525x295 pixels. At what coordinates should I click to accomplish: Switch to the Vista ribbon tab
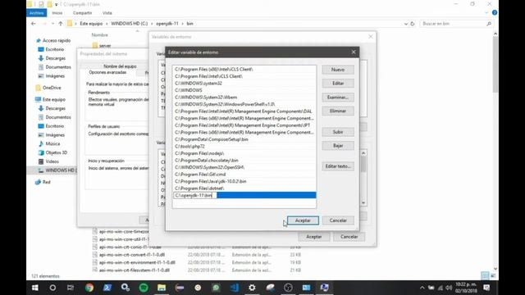tap(107, 13)
